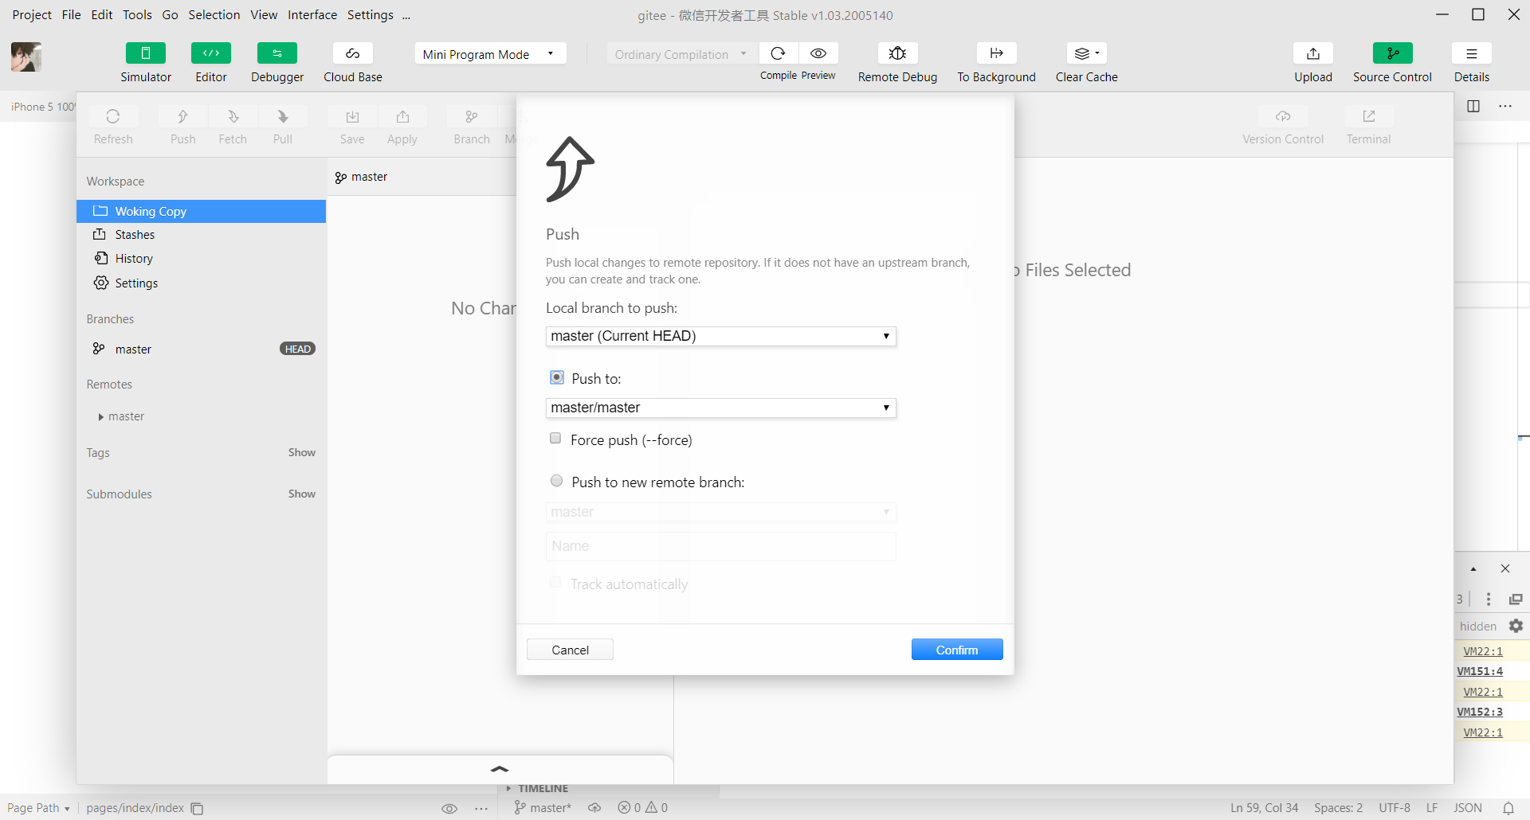This screenshot has width=1530, height=820.
Task: Open the VM151:4 console link
Action: click(x=1480, y=671)
